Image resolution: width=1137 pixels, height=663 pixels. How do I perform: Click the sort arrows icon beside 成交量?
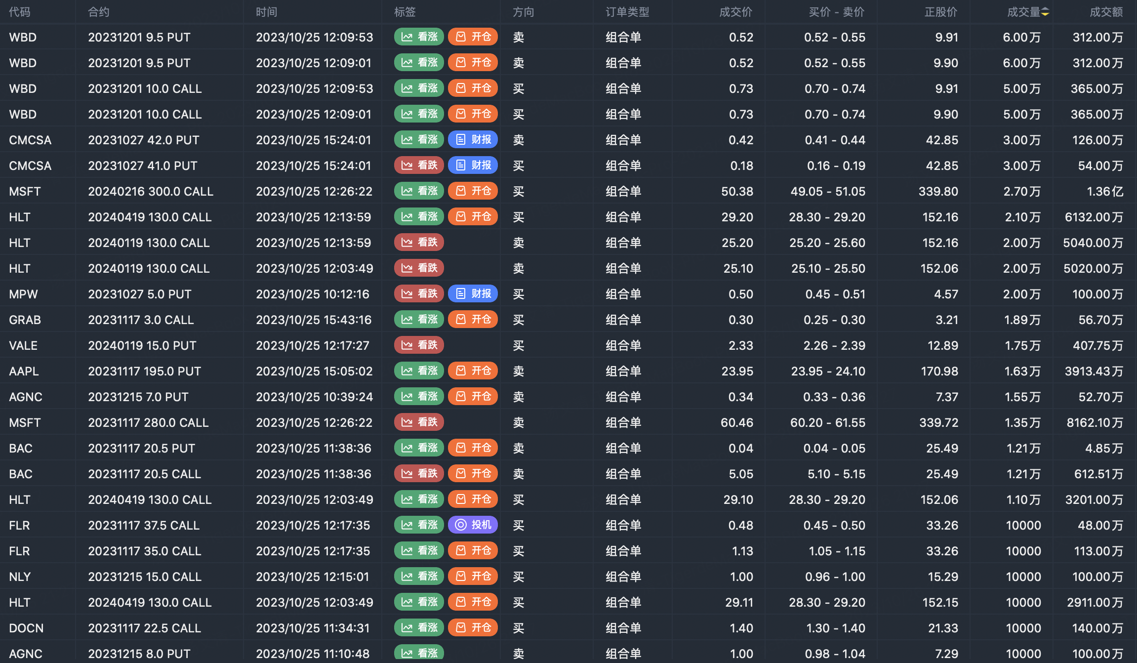tap(1045, 12)
